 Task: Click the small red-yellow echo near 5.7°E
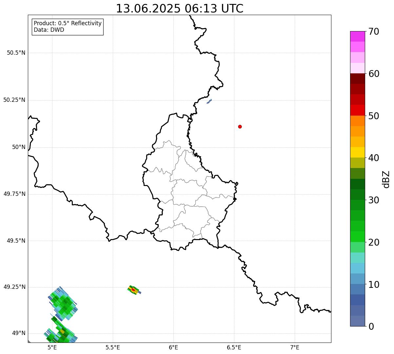[134, 290]
